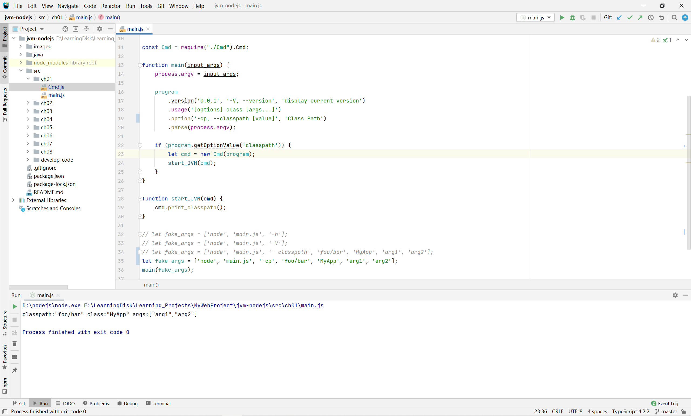Click the Search Everywhere magnifier icon
Image resolution: width=691 pixels, height=416 pixels.
(675, 17)
